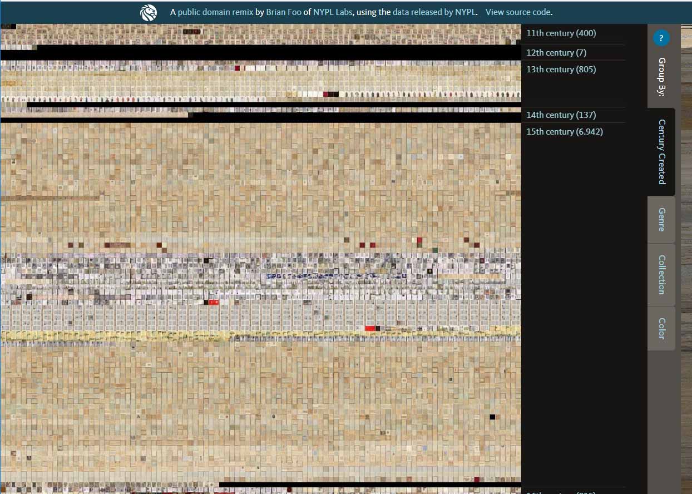Visit the NYPL Labs link

point(333,12)
